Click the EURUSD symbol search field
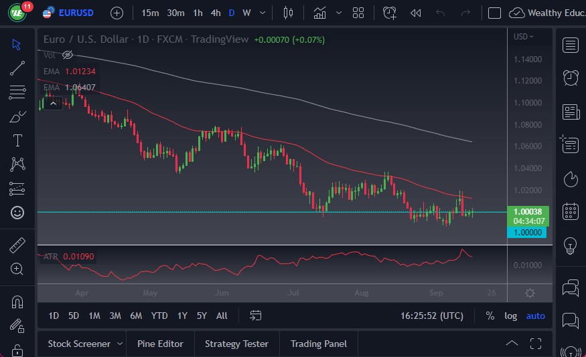 [x=76, y=13]
